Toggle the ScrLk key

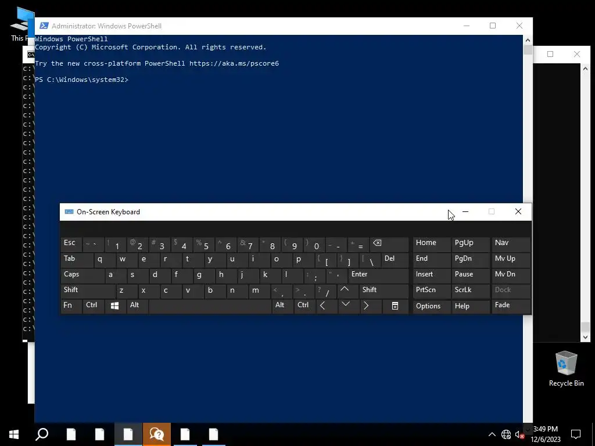(471, 290)
